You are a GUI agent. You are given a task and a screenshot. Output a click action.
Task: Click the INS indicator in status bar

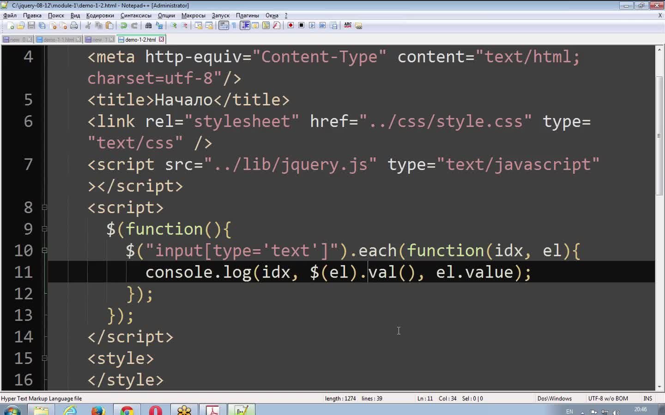[x=647, y=398]
